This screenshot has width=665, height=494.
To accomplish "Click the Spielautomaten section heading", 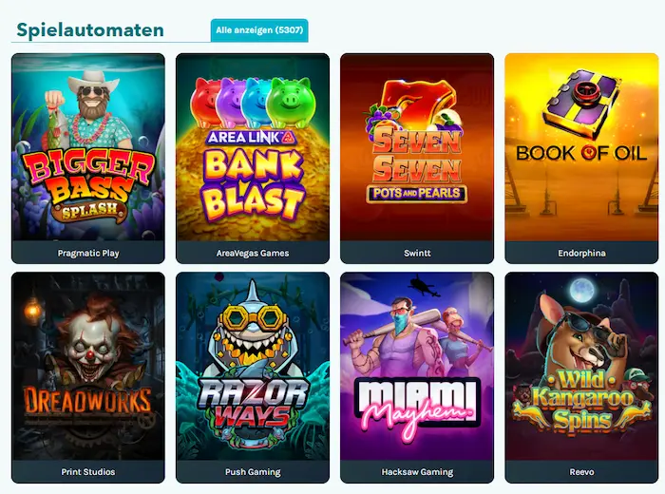I will point(90,30).
